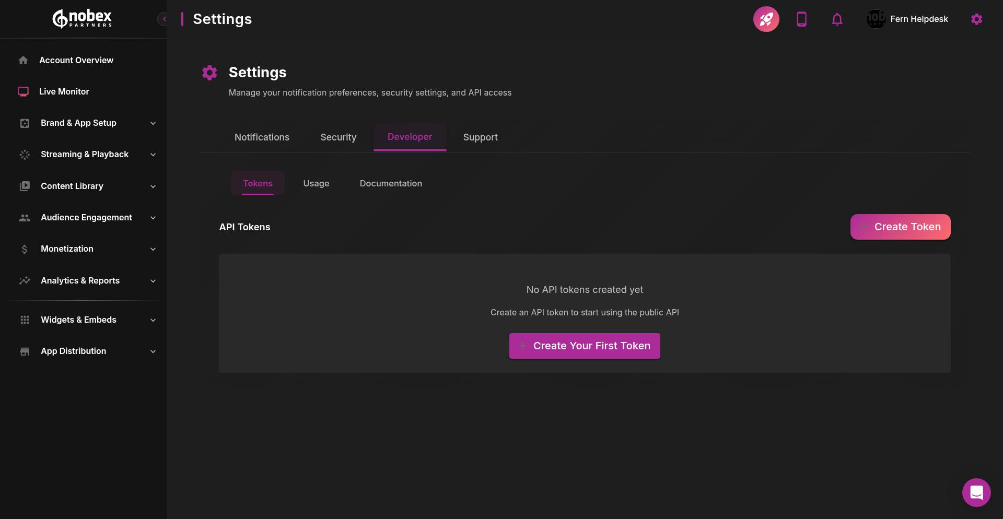
Task: Collapse the sidebar using the arrow
Action: tap(164, 19)
